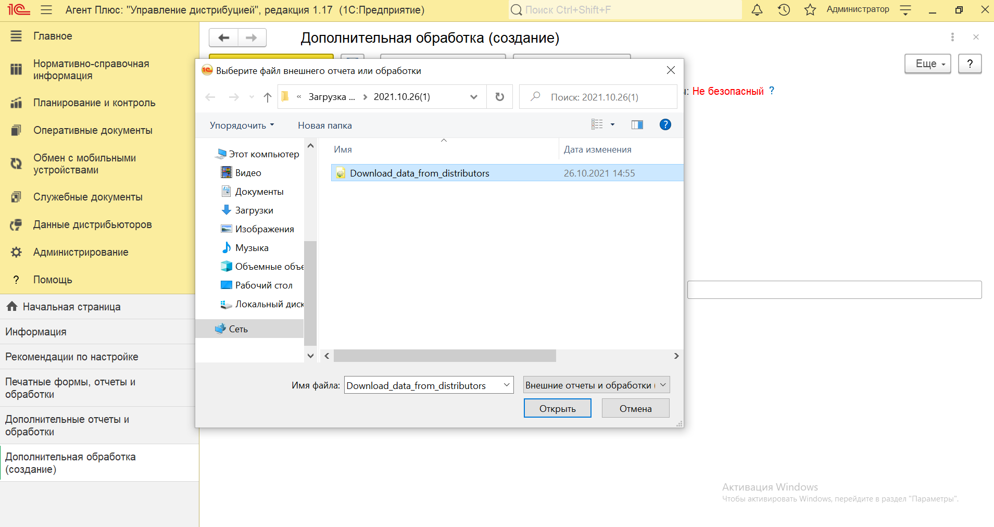
Task: Open the Главное section
Action: click(x=53, y=36)
